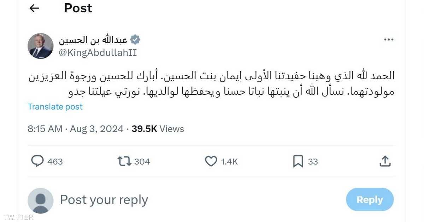Viewport: 424px width, 222px height.
Task: Like the post with heart icon
Action: tap(211, 161)
